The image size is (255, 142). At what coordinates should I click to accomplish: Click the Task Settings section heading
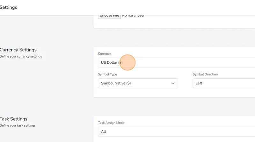[13, 119]
